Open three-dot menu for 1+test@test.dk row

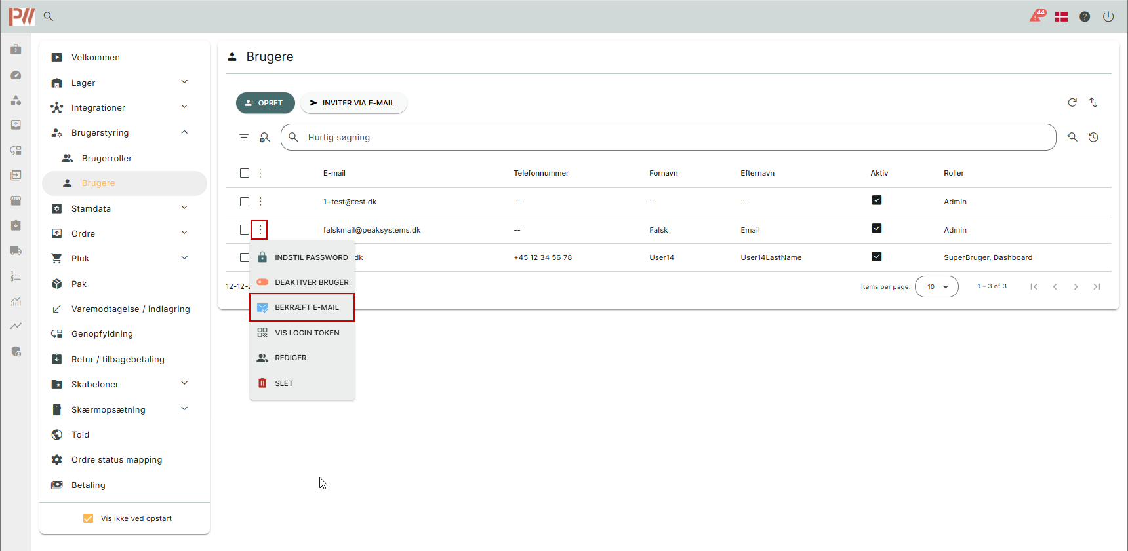pos(260,202)
